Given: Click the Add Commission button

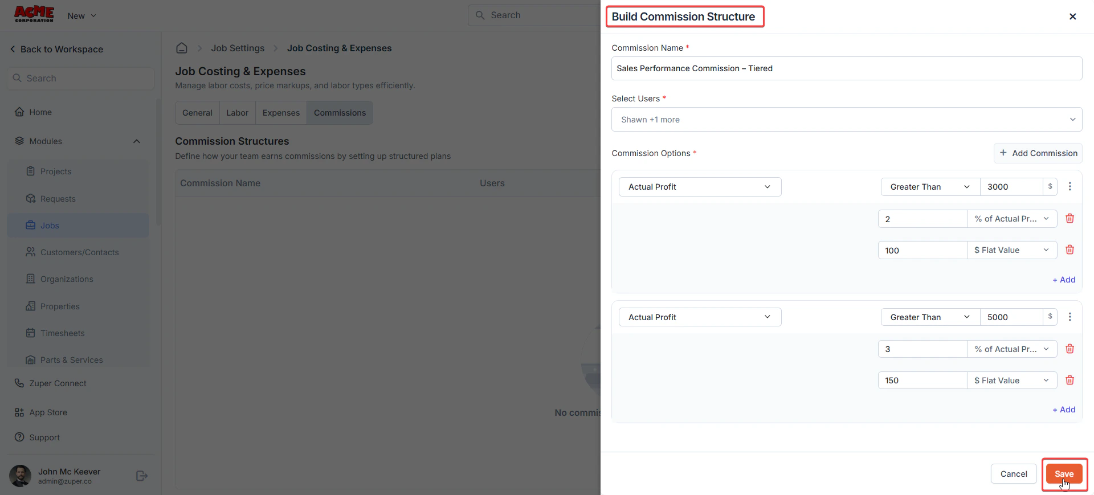Looking at the screenshot, I should 1038,153.
